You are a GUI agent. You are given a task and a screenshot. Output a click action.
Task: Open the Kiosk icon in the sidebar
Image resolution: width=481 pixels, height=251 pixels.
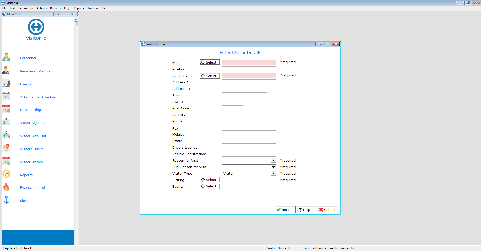click(x=6, y=200)
